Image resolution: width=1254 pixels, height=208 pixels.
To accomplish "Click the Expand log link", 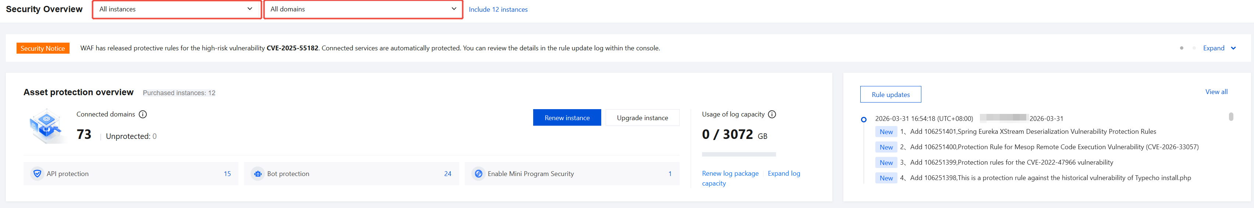I will (x=784, y=173).
